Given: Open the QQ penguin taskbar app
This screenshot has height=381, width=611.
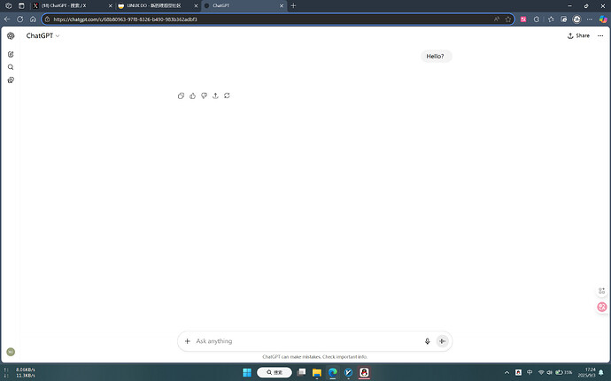Looking at the screenshot, I should pos(364,372).
